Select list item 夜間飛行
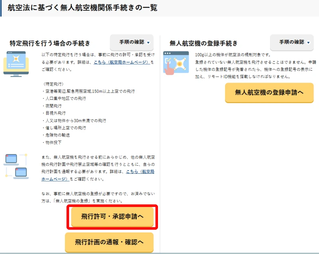The height and width of the screenshot is (254, 319). 52,106
